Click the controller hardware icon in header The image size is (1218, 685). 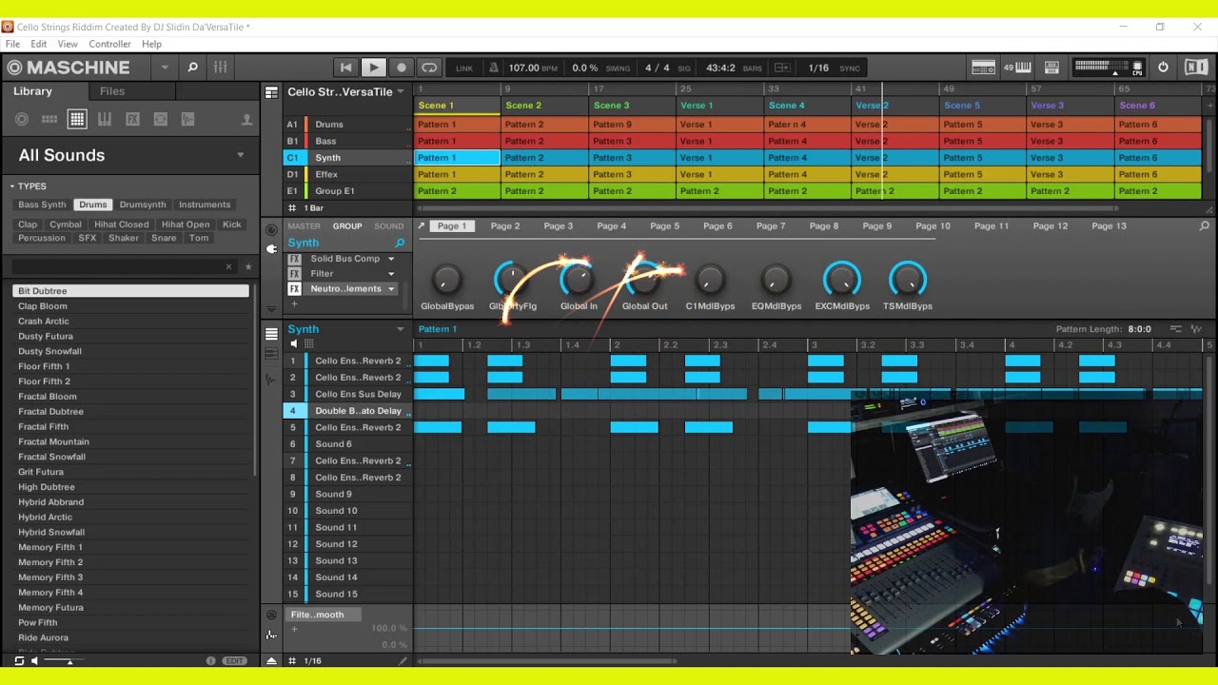coord(983,68)
